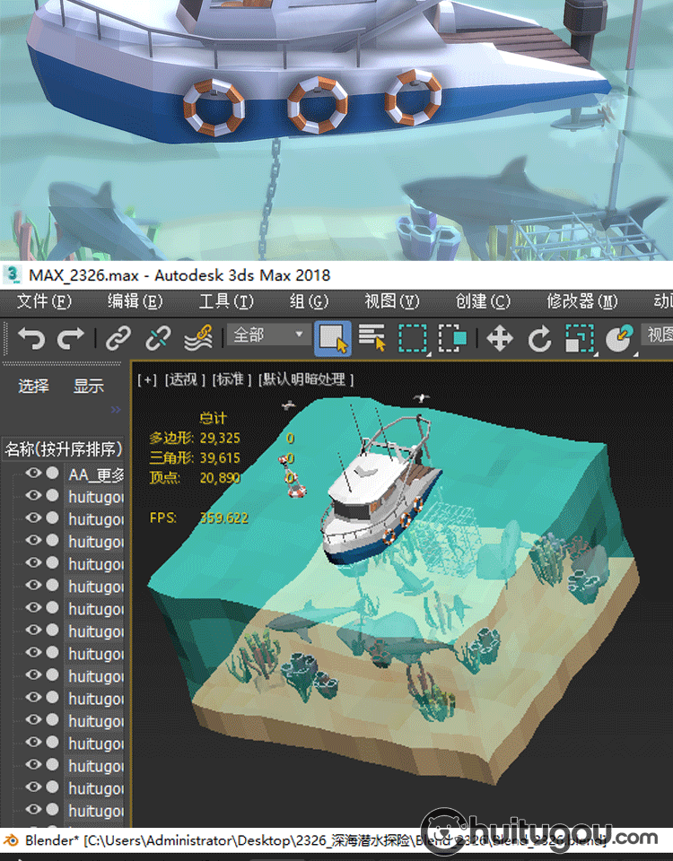Open the 文件(F) menu
673x861 pixels.
(x=45, y=301)
